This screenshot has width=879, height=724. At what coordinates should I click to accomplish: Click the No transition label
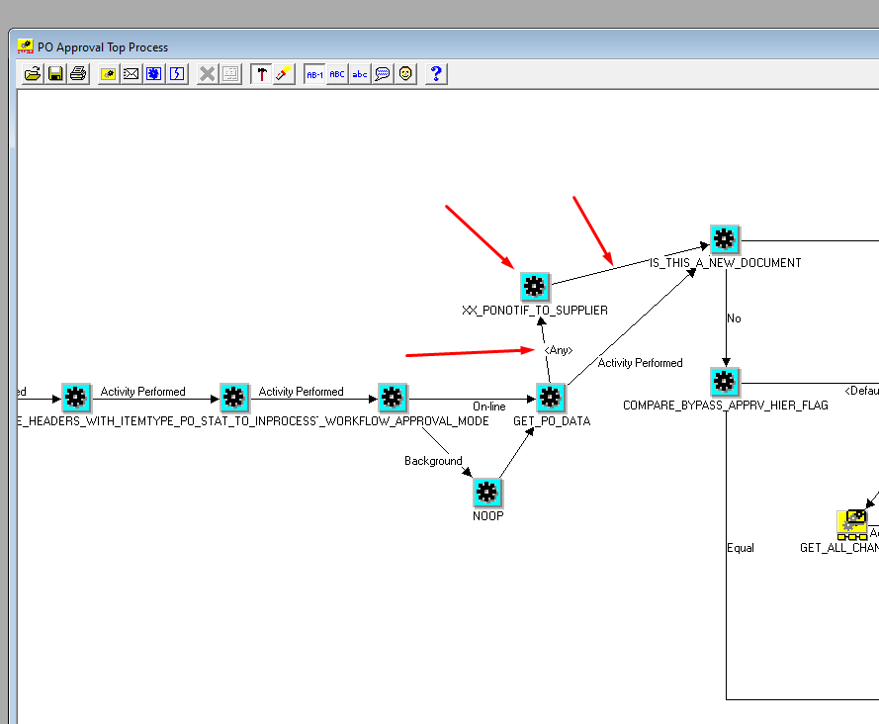734,317
